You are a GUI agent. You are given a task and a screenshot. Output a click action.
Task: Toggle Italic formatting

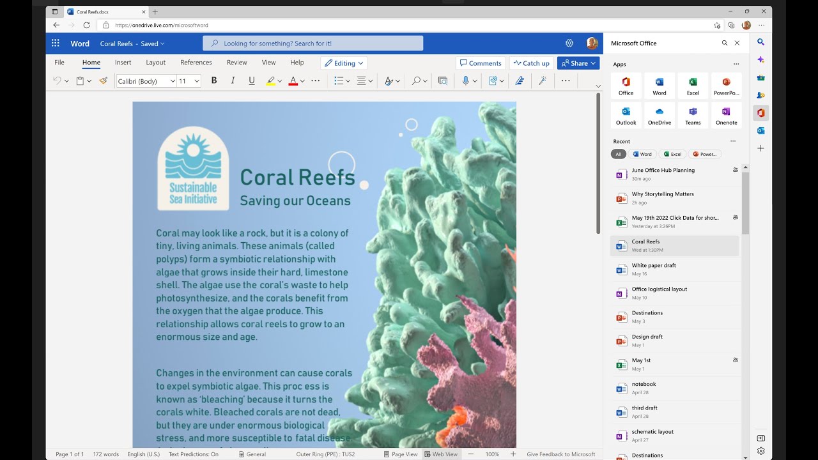[x=233, y=80]
